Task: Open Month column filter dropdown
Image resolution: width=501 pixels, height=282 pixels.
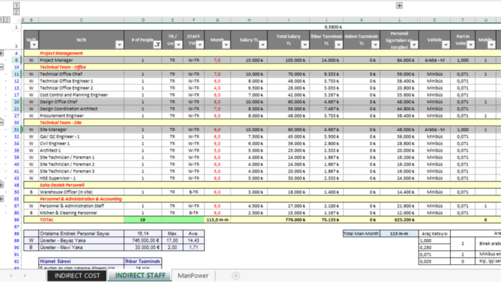Action: click(x=226, y=44)
